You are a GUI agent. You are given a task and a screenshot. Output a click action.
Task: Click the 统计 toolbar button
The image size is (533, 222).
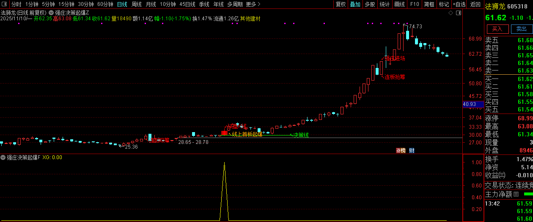[x=385, y=4]
